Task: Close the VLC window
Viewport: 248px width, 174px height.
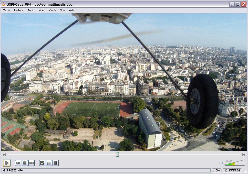Action: click(x=244, y=4)
